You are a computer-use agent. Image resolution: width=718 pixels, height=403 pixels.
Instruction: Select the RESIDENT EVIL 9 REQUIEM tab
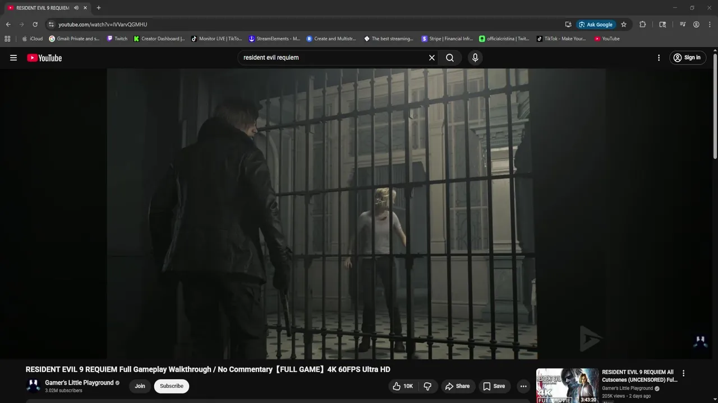pos(43,8)
